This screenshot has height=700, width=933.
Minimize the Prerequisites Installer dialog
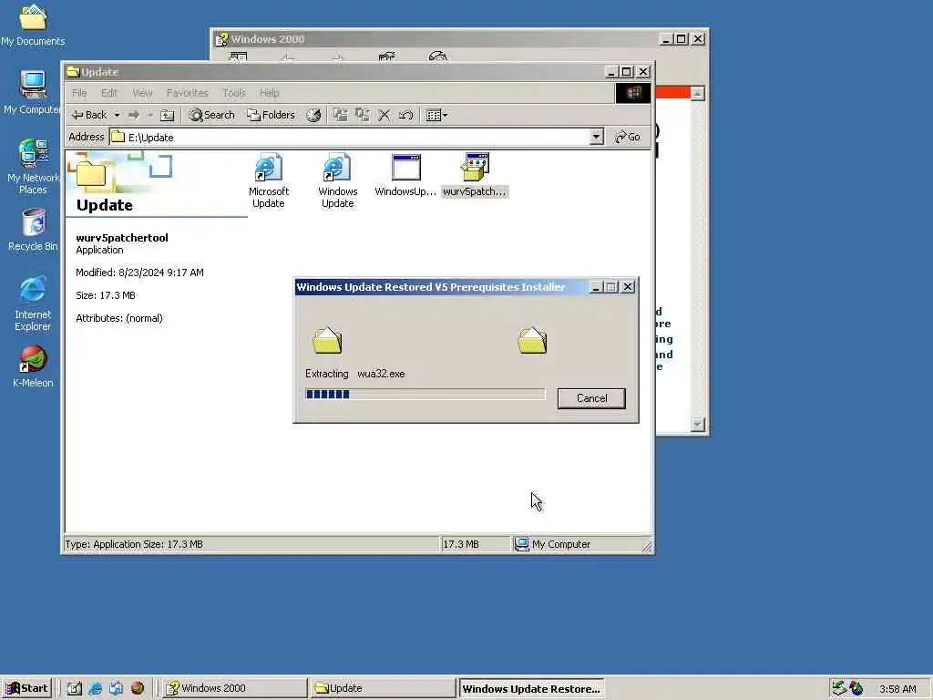tap(596, 287)
